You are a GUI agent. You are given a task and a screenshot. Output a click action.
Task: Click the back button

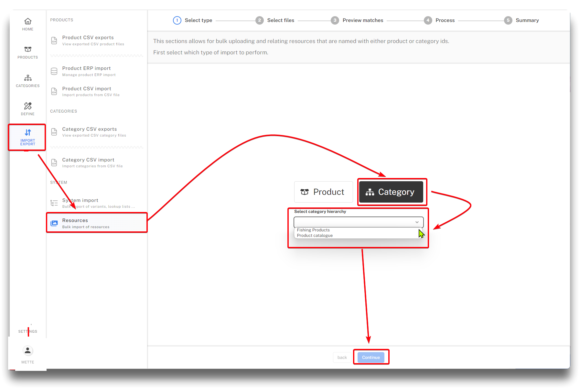click(342, 357)
